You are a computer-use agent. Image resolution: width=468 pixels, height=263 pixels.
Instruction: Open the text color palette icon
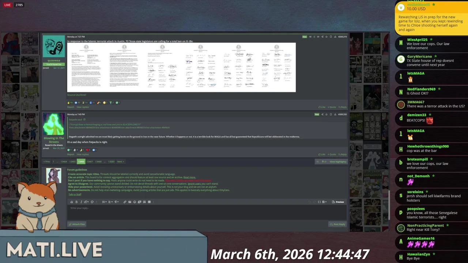[x=92, y=202]
